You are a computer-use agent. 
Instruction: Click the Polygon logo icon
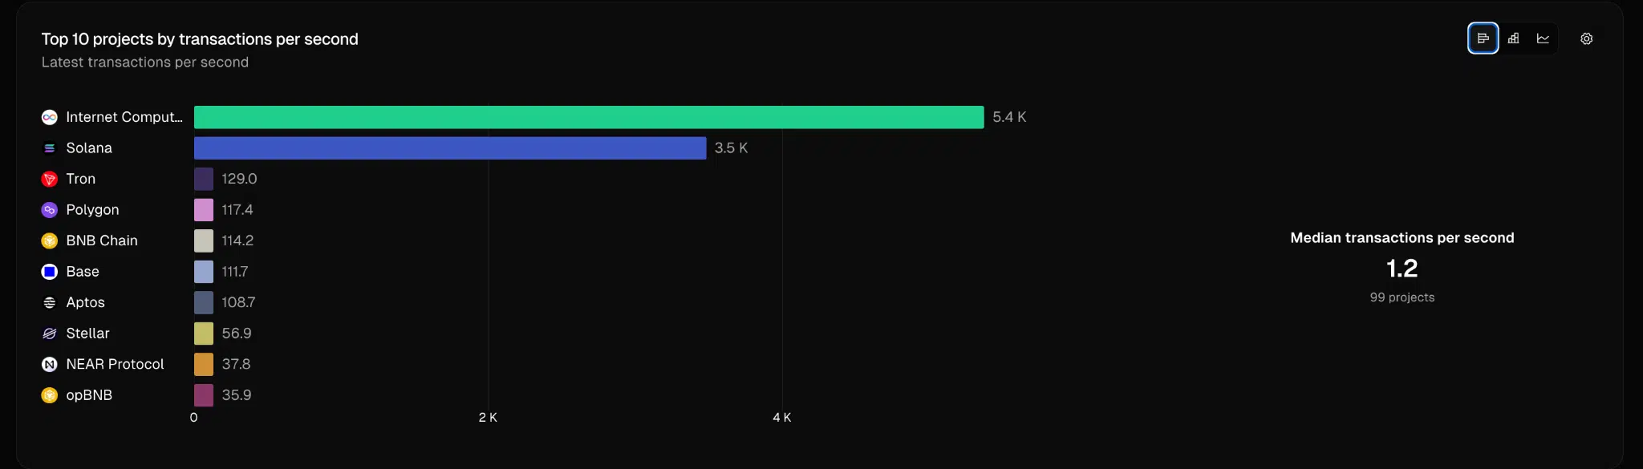pos(50,210)
